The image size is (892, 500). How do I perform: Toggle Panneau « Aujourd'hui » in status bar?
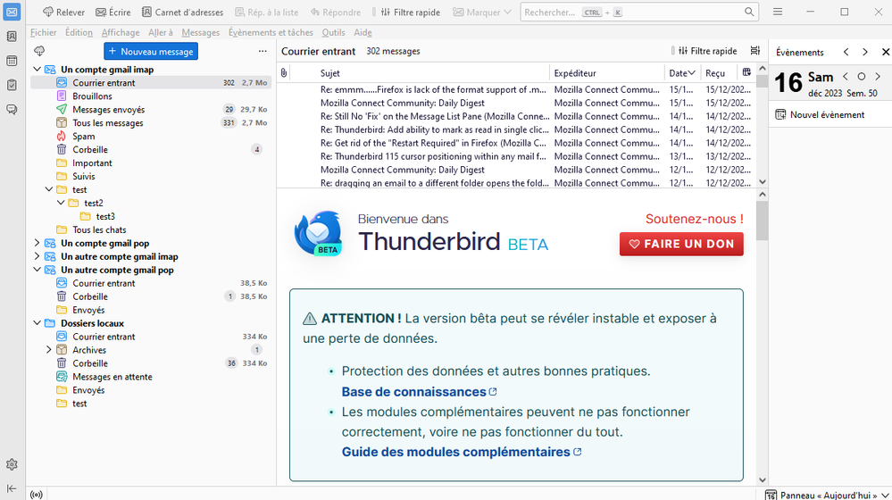(x=827, y=495)
